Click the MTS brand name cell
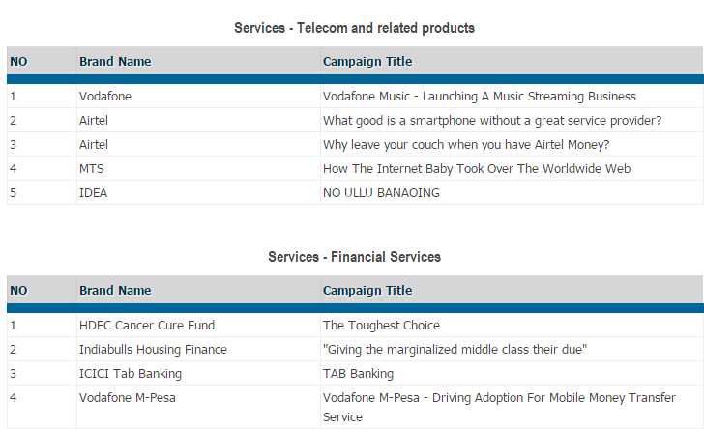This screenshot has height=429, width=704. tap(92, 169)
